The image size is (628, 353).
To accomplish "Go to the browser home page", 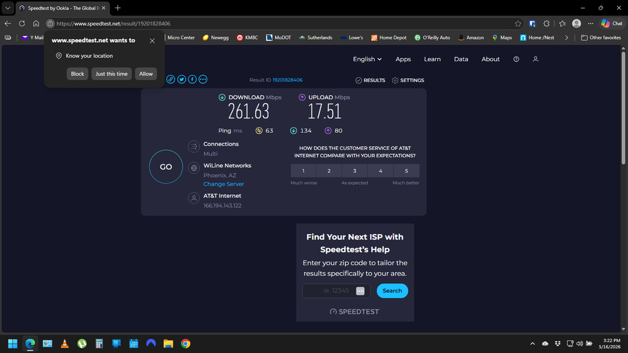I will [x=36, y=24].
